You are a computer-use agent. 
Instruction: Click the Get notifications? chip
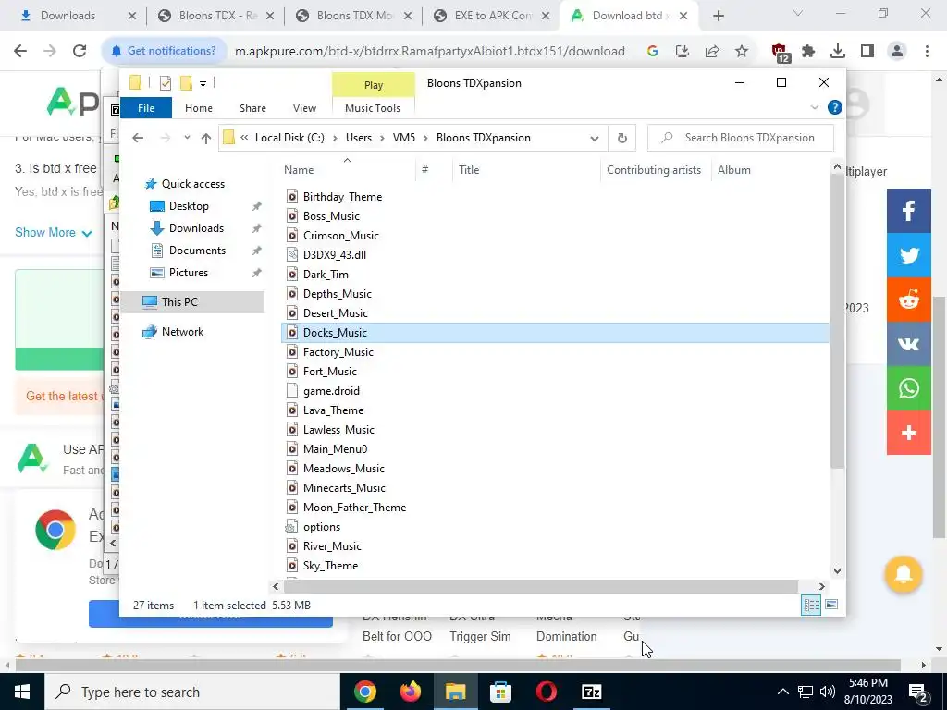164,51
